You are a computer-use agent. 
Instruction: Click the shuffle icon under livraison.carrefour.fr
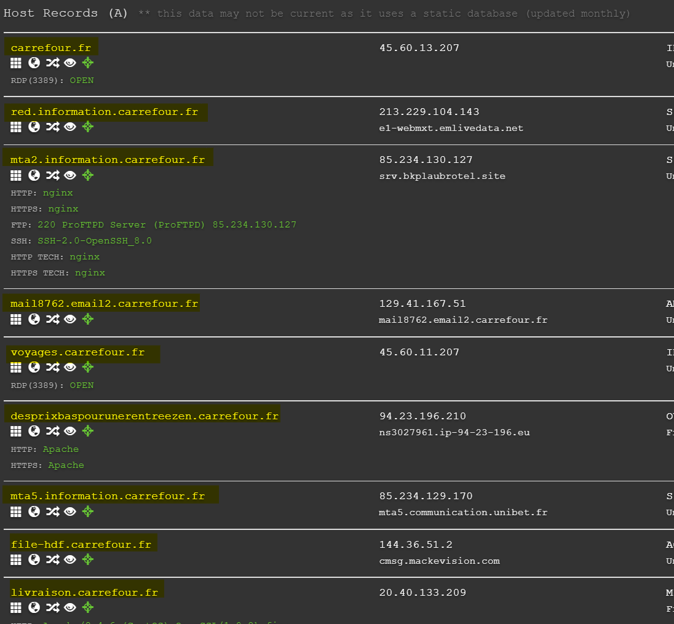[52, 607]
